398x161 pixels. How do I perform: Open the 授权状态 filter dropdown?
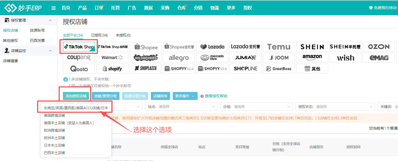(x=335, y=107)
